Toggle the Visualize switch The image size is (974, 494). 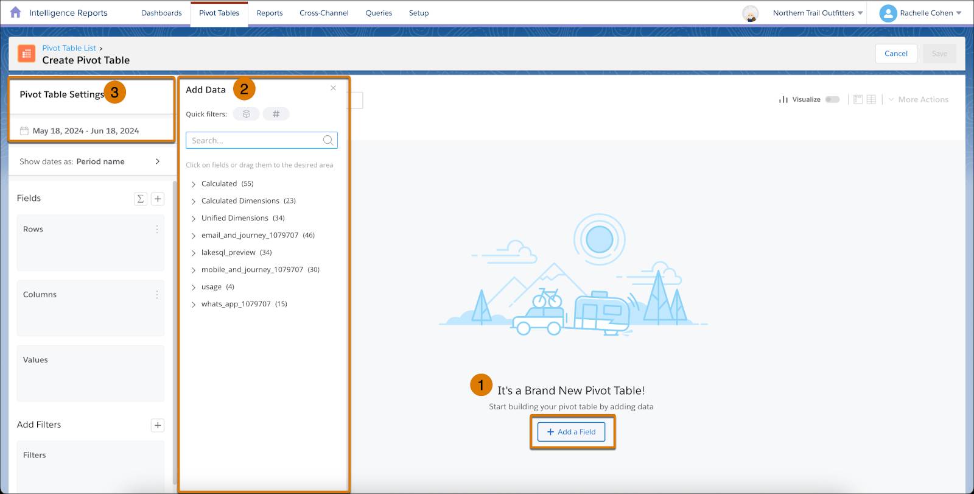click(x=832, y=99)
